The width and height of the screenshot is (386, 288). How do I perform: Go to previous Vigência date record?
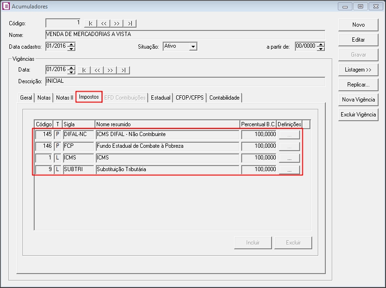pyautogui.click(x=97, y=70)
